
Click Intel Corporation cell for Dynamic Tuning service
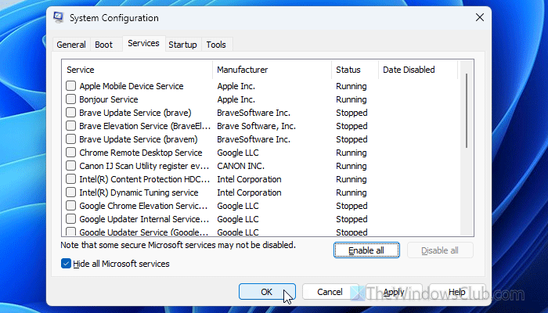click(x=249, y=192)
